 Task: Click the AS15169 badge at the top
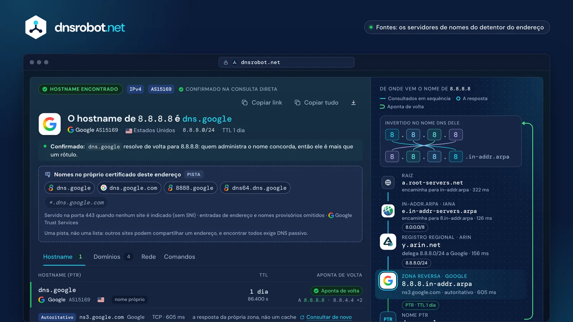[x=161, y=89]
